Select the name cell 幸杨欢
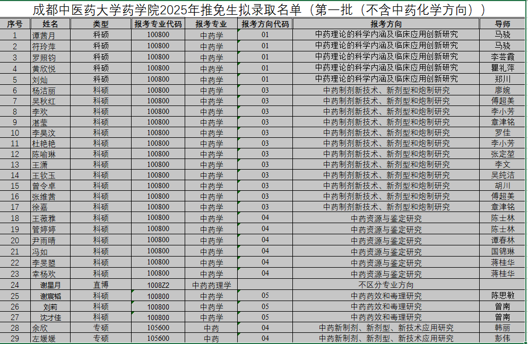The image size is (528, 344). (x=50, y=274)
